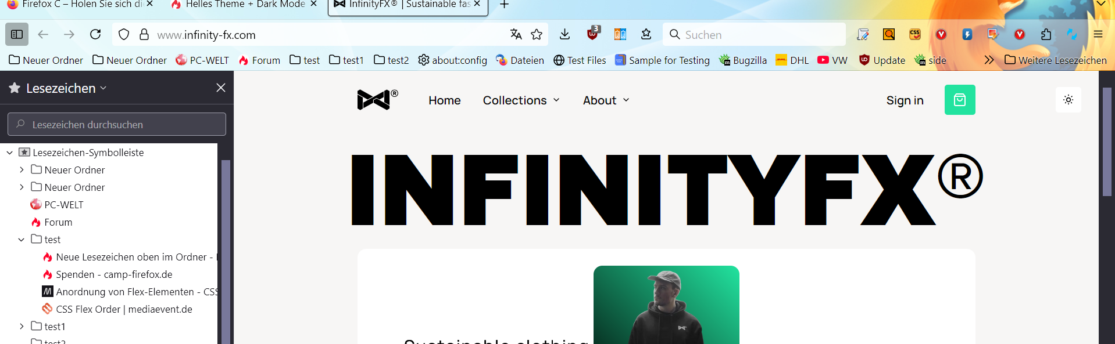This screenshot has height=344, width=1115.
Task: Open test2 folder in bookmarks toolbar
Action: [x=391, y=60]
